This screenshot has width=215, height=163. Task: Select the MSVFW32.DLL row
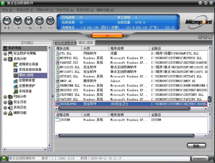tap(131, 58)
